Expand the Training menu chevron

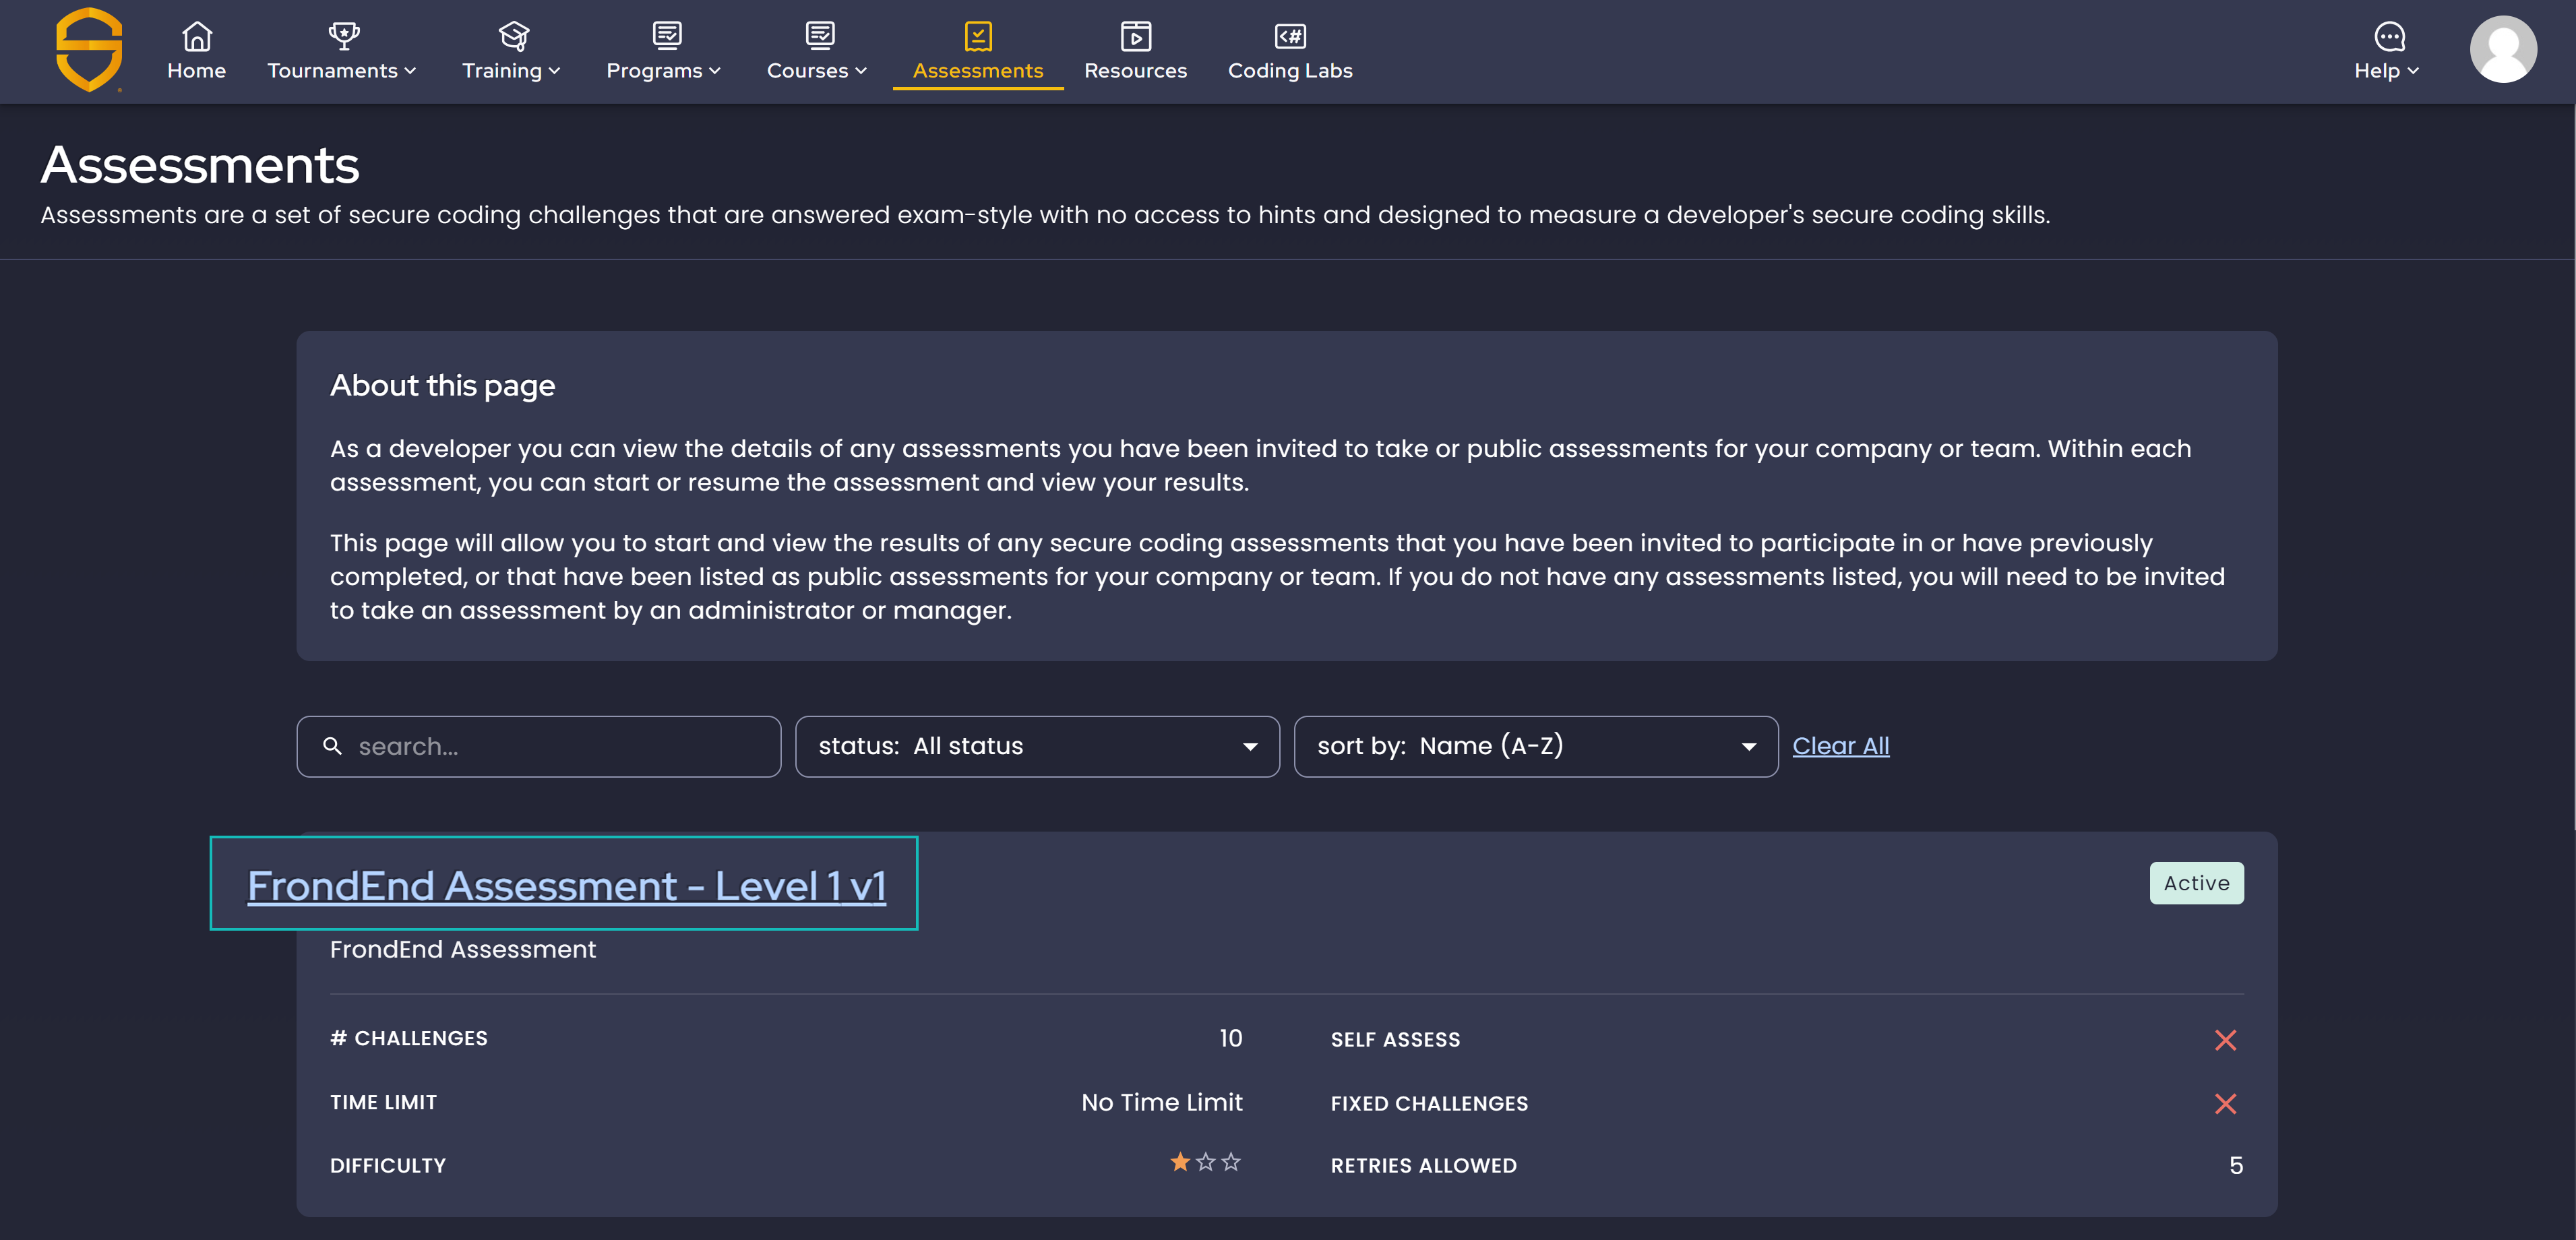tap(554, 71)
